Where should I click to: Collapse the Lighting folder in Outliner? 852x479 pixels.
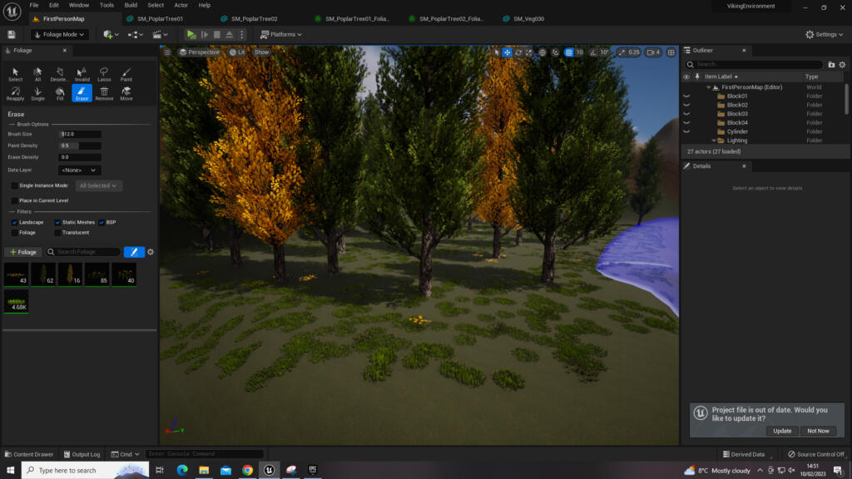[x=713, y=141]
